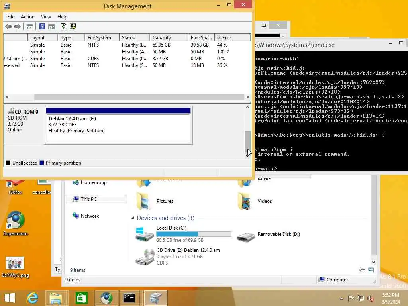The width and height of the screenshot is (408, 306).
Task: Click the Unallocated black legend swatch
Action: tap(8, 163)
